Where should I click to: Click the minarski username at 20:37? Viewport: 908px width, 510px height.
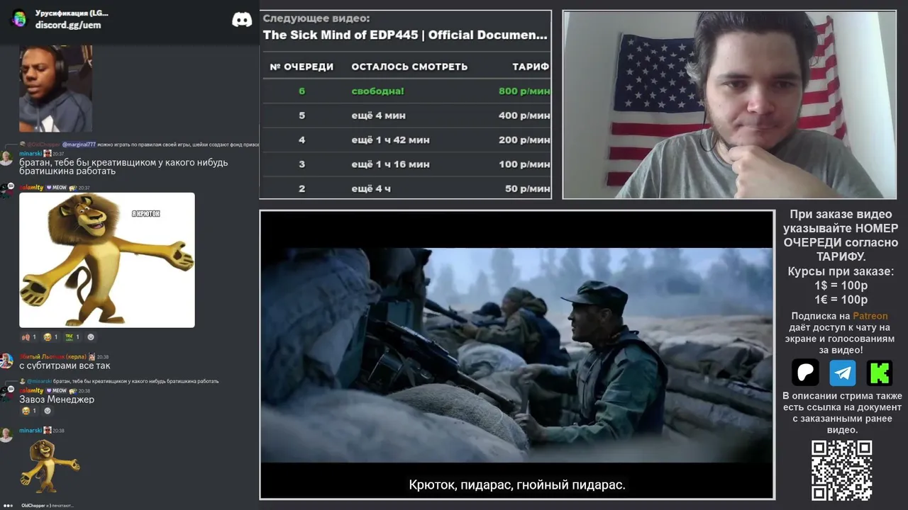click(x=31, y=153)
